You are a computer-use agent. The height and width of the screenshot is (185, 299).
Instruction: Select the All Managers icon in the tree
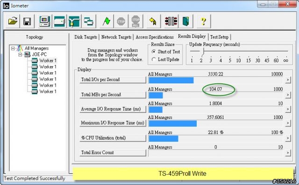[x=20, y=48]
